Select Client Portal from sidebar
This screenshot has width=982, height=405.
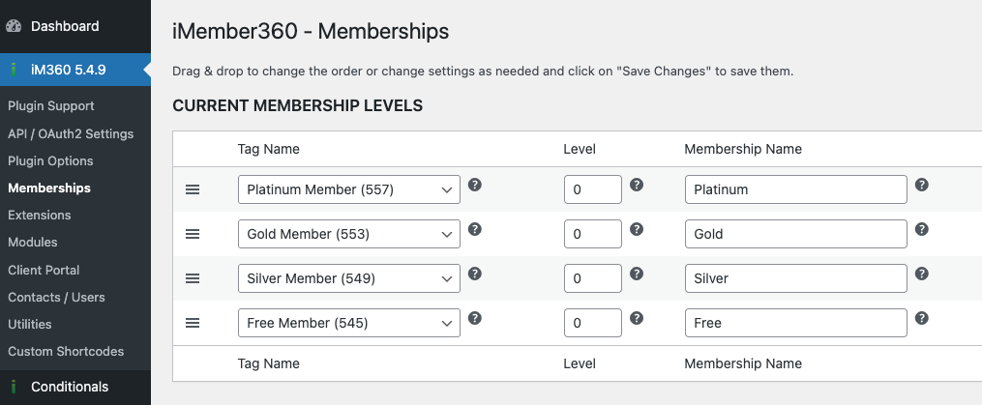44,270
